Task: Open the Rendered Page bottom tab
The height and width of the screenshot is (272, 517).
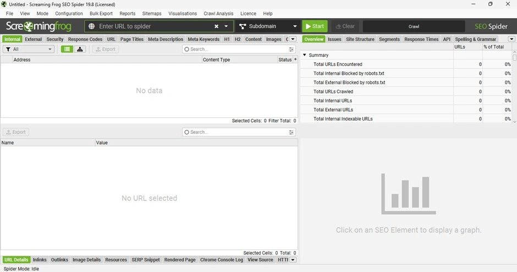Action: pos(180,260)
